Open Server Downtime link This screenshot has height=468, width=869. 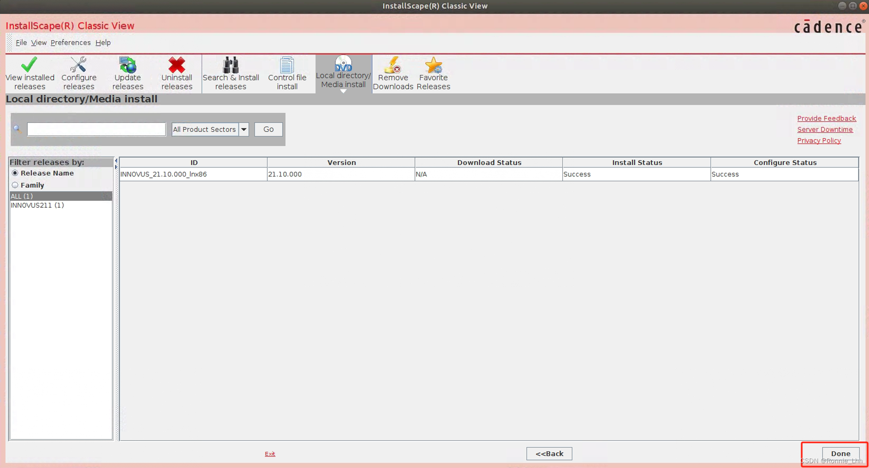[x=825, y=129]
